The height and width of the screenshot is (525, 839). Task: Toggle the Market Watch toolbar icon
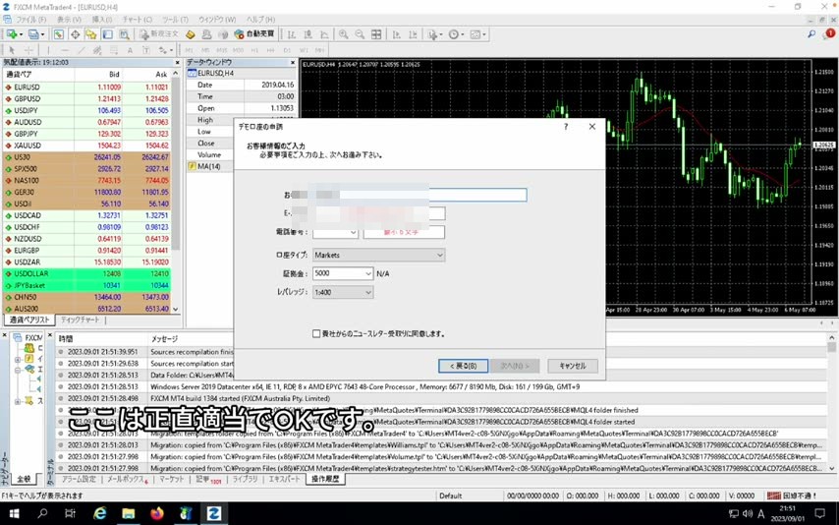tap(58, 34)
